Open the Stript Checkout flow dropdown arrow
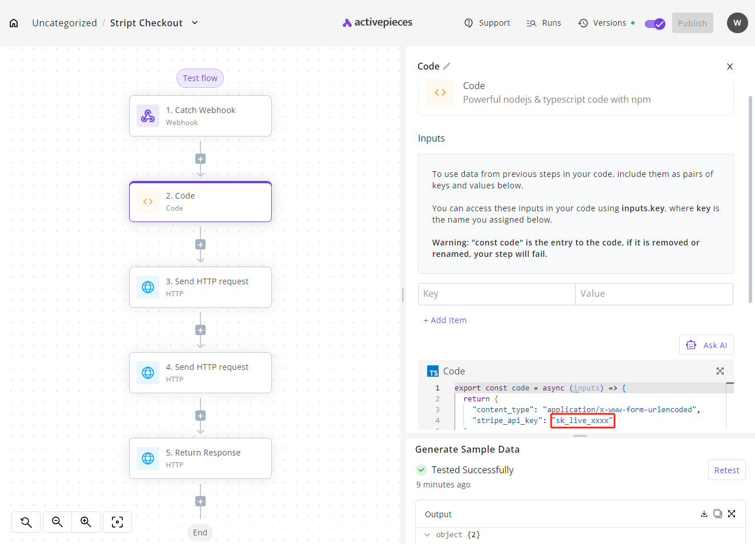This screenshot has height=544, width=755. tap(195, 23)
